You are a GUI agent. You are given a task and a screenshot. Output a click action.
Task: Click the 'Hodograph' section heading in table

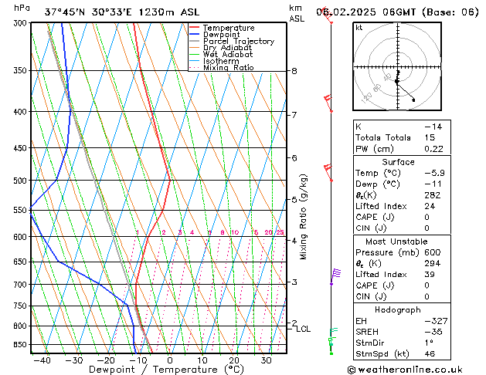tap(398, 310)
